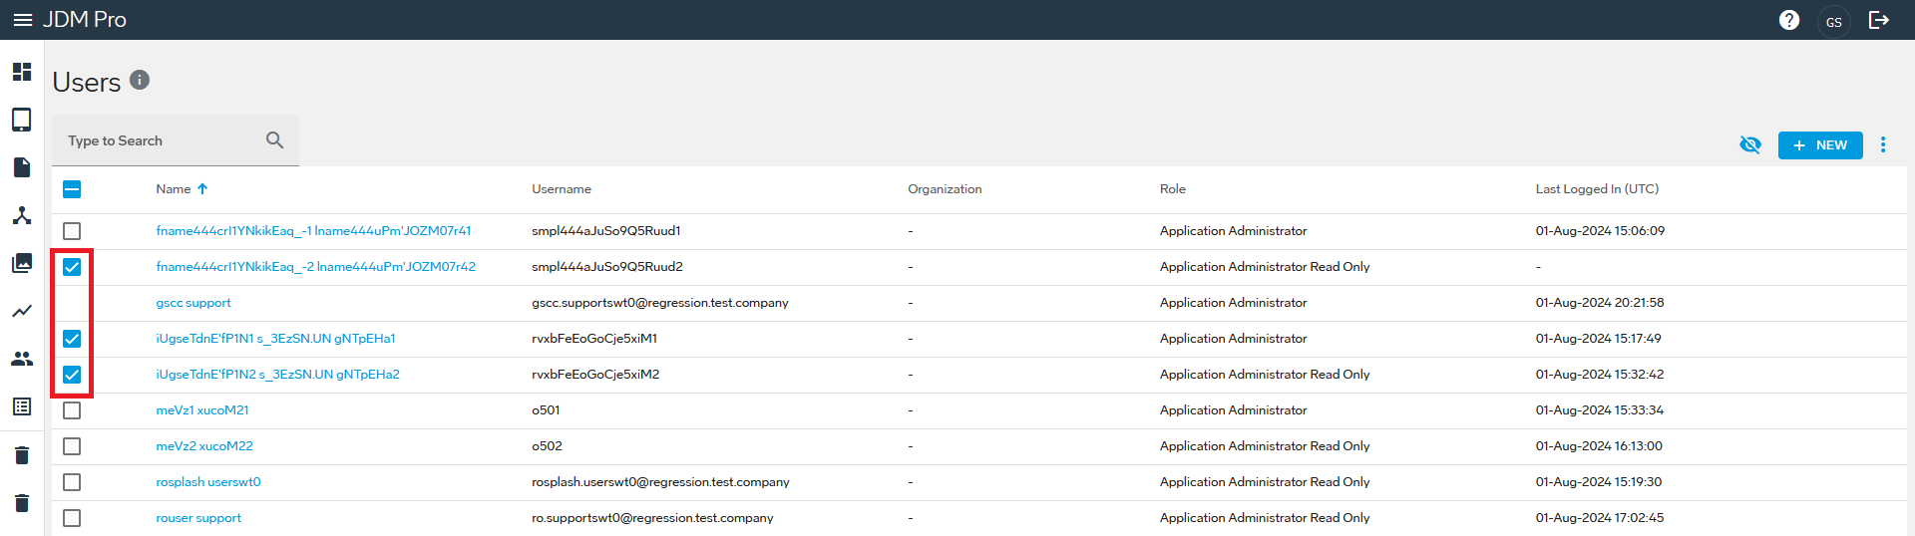Open the rouser support user link

coord(198,518)
